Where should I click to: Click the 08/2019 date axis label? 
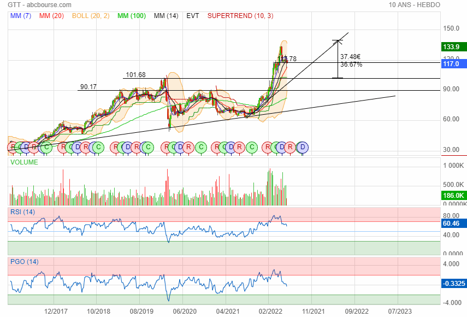(141, 312)
